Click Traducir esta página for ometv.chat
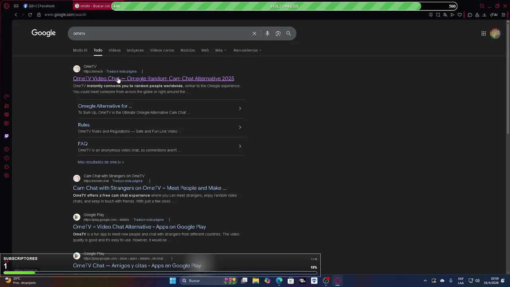The image size is (510, 287). (127, 181)
